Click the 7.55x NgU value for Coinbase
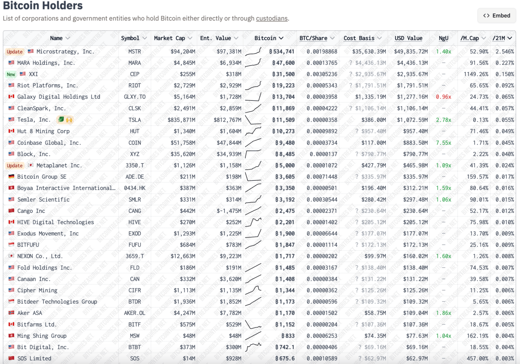Image resolution: width=520 pixels, height=364 pixels. pos(444,143)
